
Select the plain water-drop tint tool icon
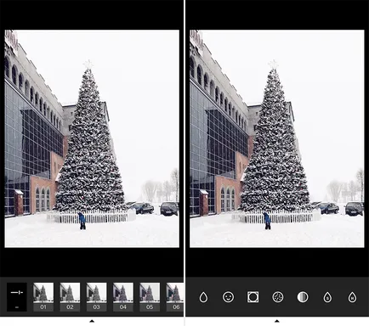click(x=203, y=297)
